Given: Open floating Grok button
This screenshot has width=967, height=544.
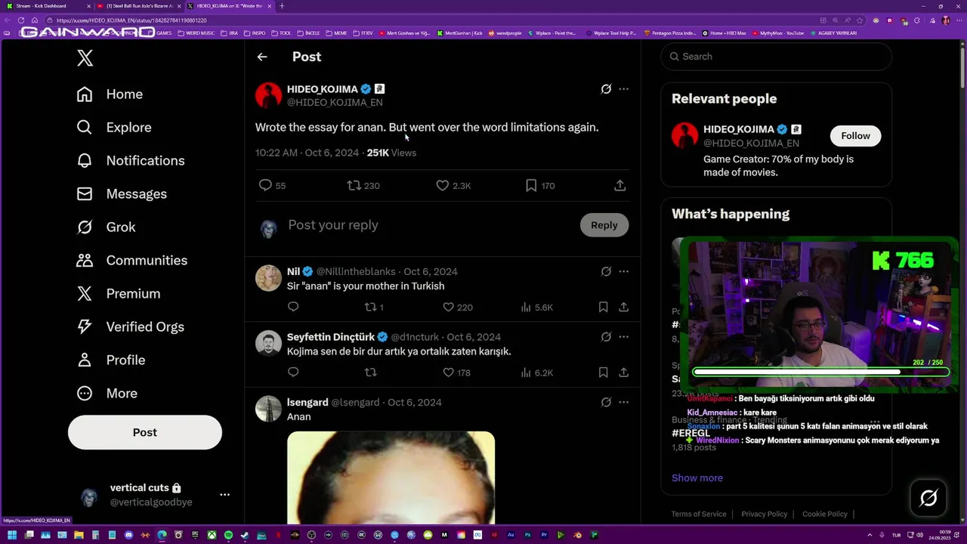Looking at the screenshot, I should point(928,497).
